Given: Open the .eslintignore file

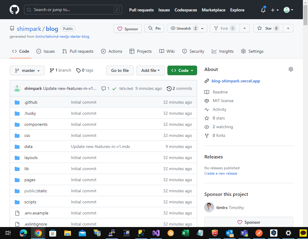Looking at the screenshot, I should tap(35, 224).
